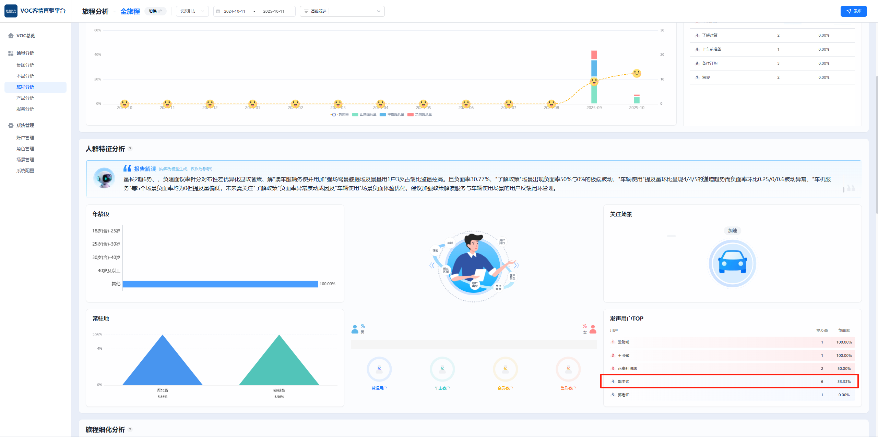Click help icon beside 人群特征分析
878x437 pixels.
pyautogui.click(x=130, y=149)
